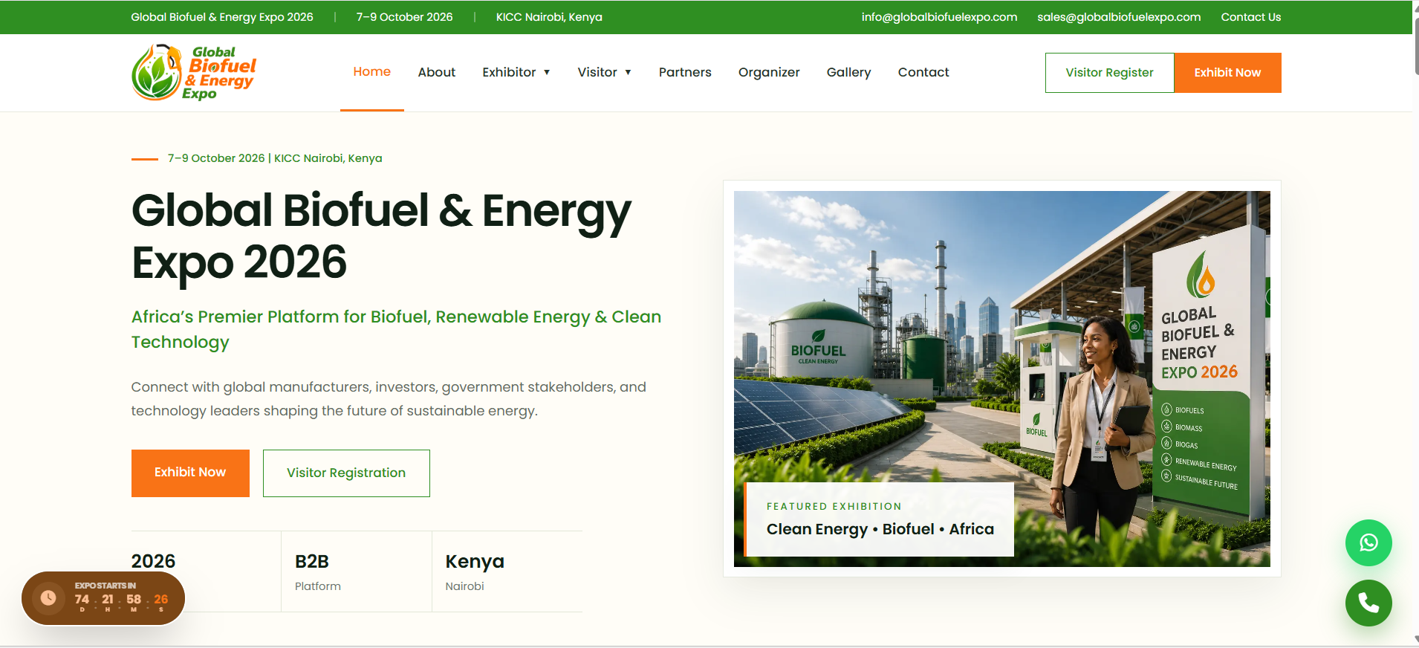Open the Gallery nav item
The height and width of the screenshot is (648, 1419).
pos(848,72)
